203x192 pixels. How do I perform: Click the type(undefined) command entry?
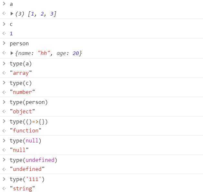point(33,160)
